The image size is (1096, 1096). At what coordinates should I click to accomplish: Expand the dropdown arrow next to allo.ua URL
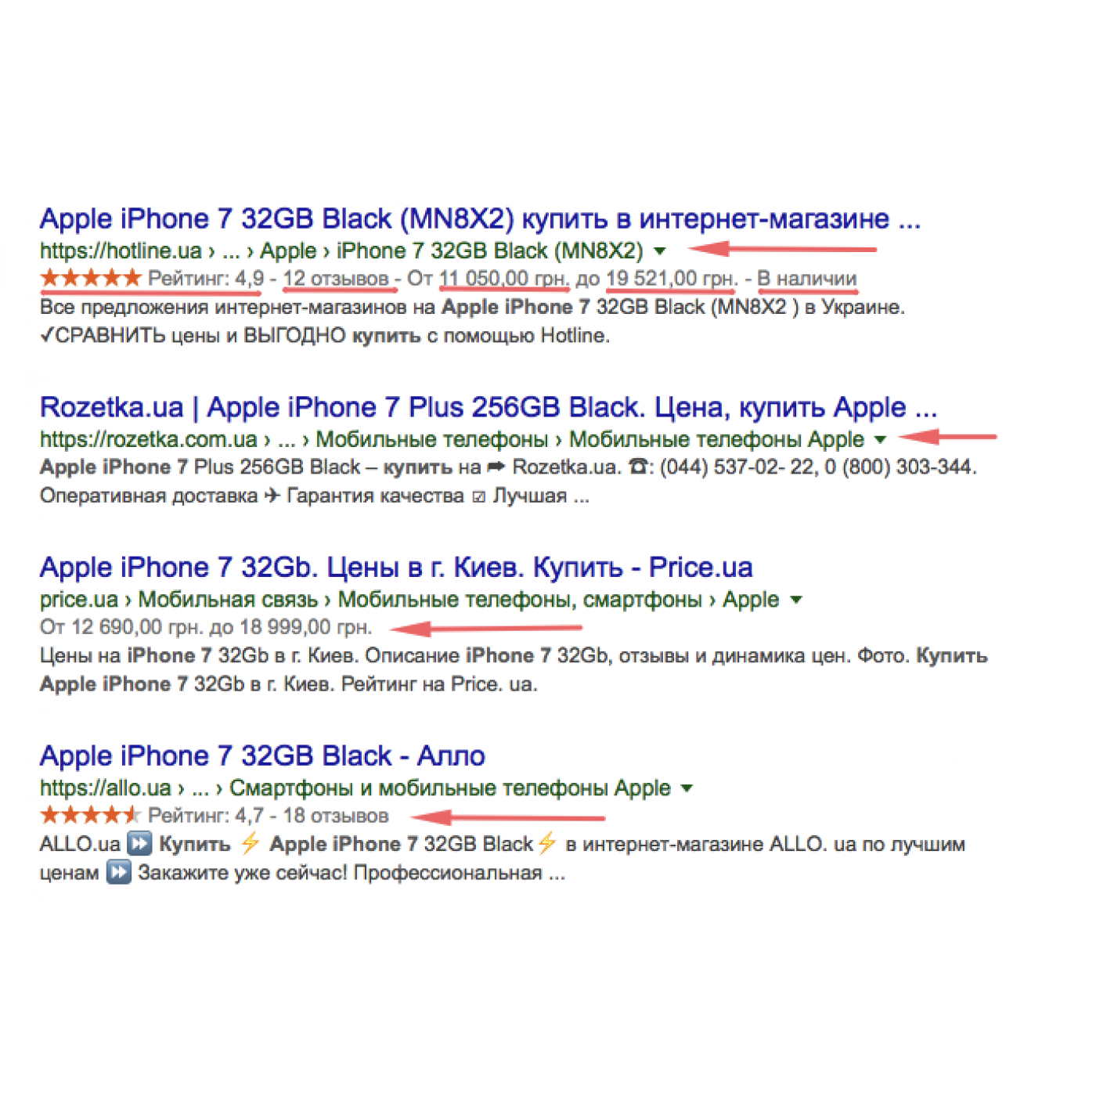click(x=687, y=788)
